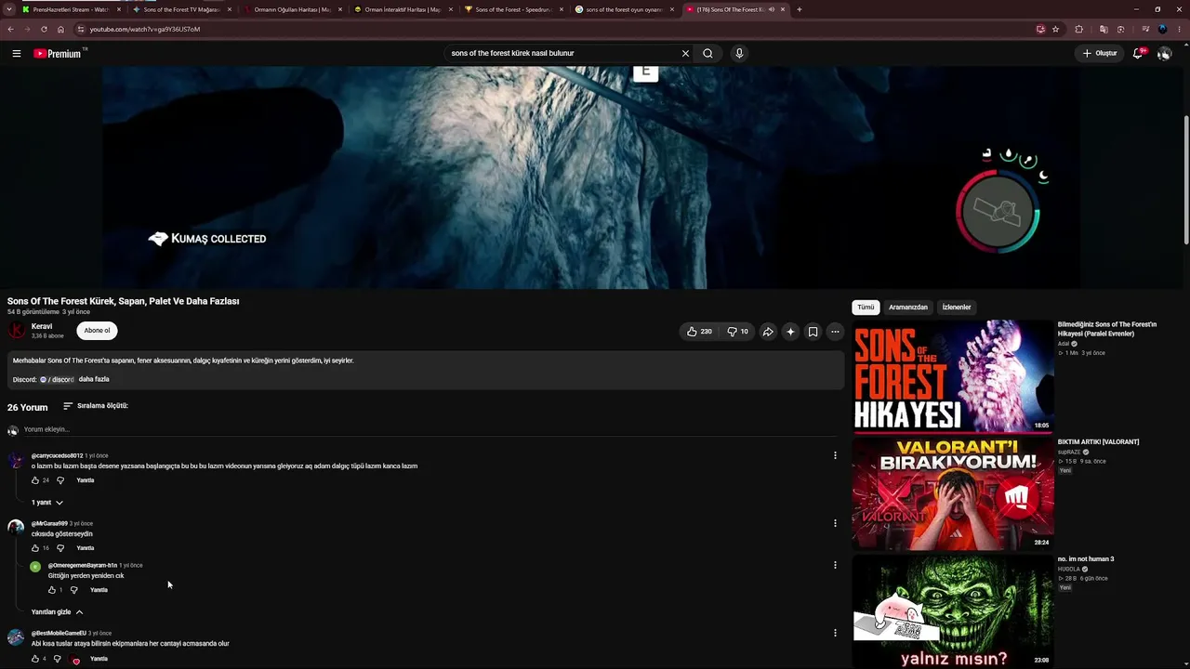Like the reply by @OmeregemenBayram-b1n

[x=52, y=590]
